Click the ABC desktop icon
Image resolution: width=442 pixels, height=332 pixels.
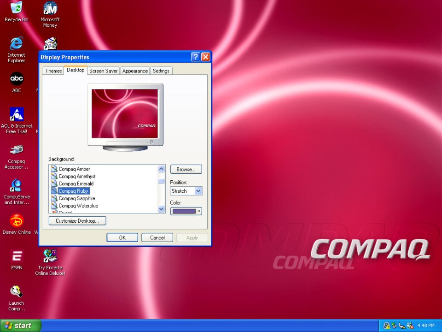click(17, 79)
